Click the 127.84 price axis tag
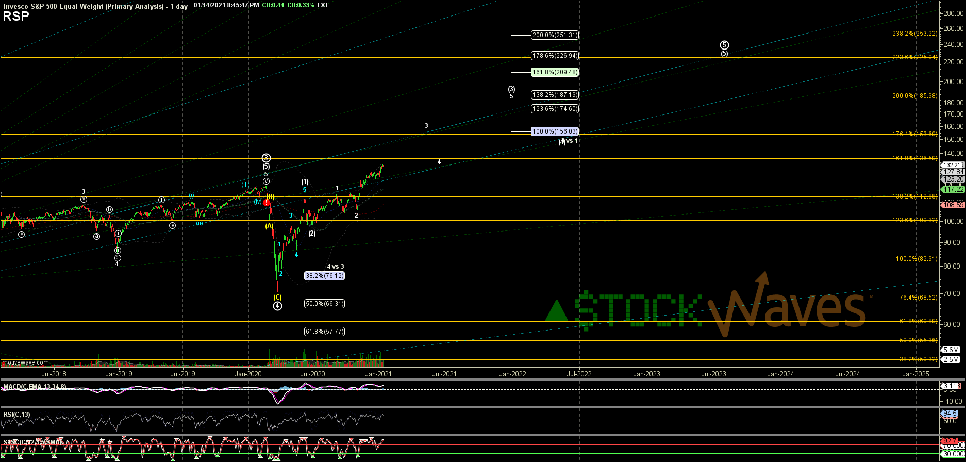Viewport: 966px width, 462px height. tap(953, 172)
